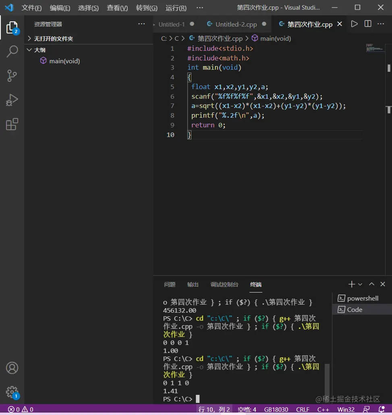Open the 运行(R) menu

coord(176,8)
